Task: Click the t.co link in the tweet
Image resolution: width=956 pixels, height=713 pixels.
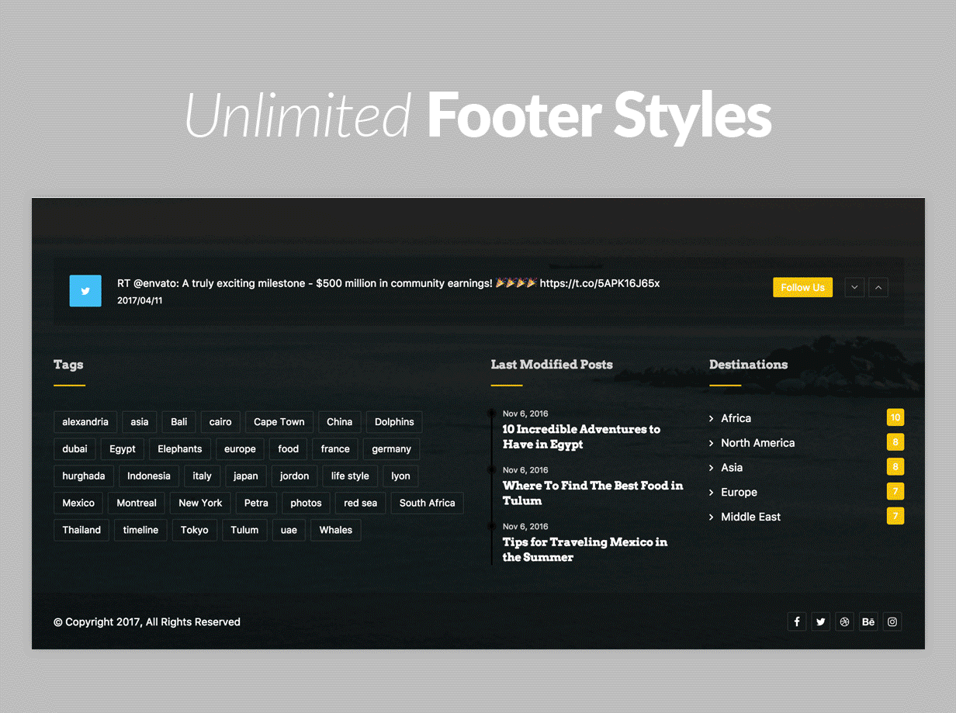Action: click(599, 283)
